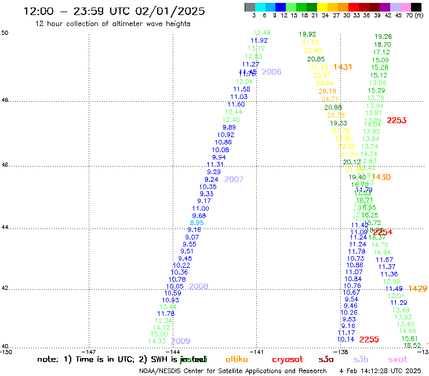This screenshot has height=376, width=429.
Task: Click the wave height value '10.73'
Action: (x=356, y=259)
